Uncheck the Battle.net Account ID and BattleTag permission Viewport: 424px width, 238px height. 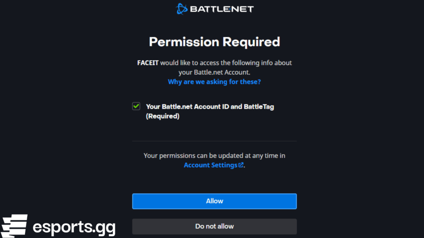pos(136,106)
